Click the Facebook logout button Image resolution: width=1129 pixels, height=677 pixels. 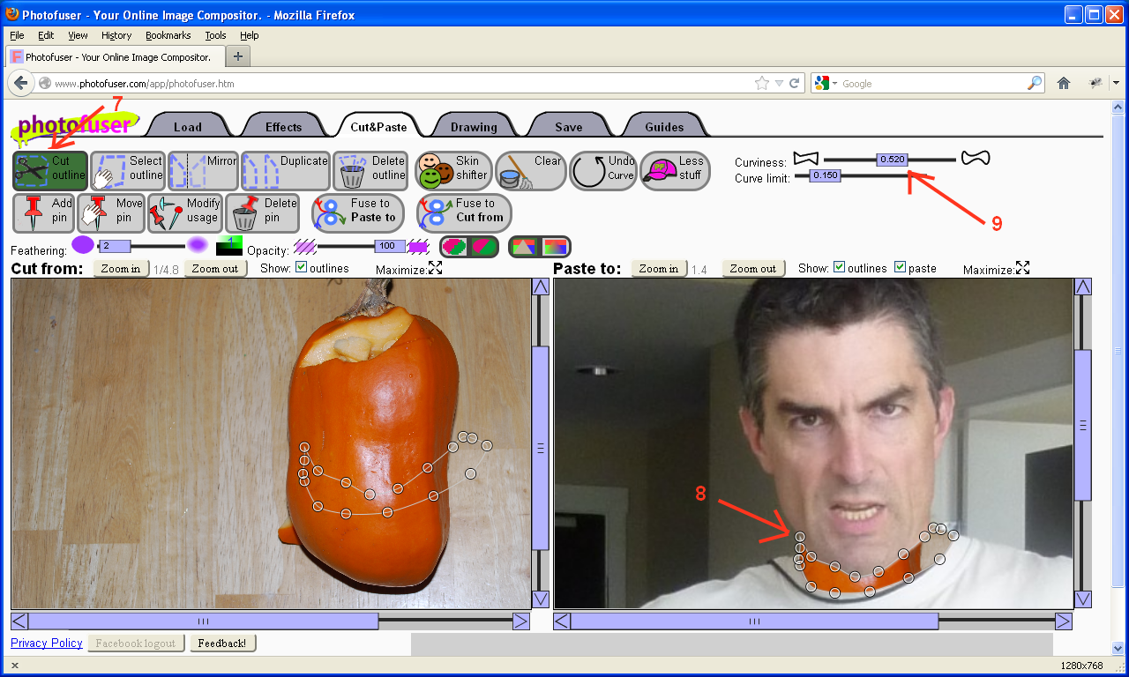tap(136, 643)
